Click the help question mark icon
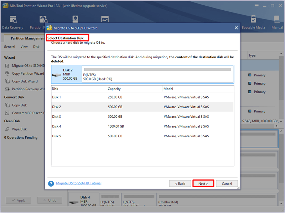The height and width of the screenshot is (213, 285). pos(51,183)
